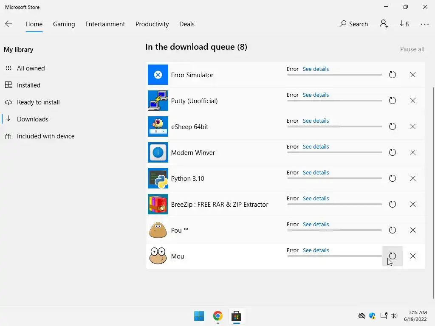The width and height of the screenshot is (435, 326).
Task: Open the See more ellipsis menu
Action: pos(424,24)
